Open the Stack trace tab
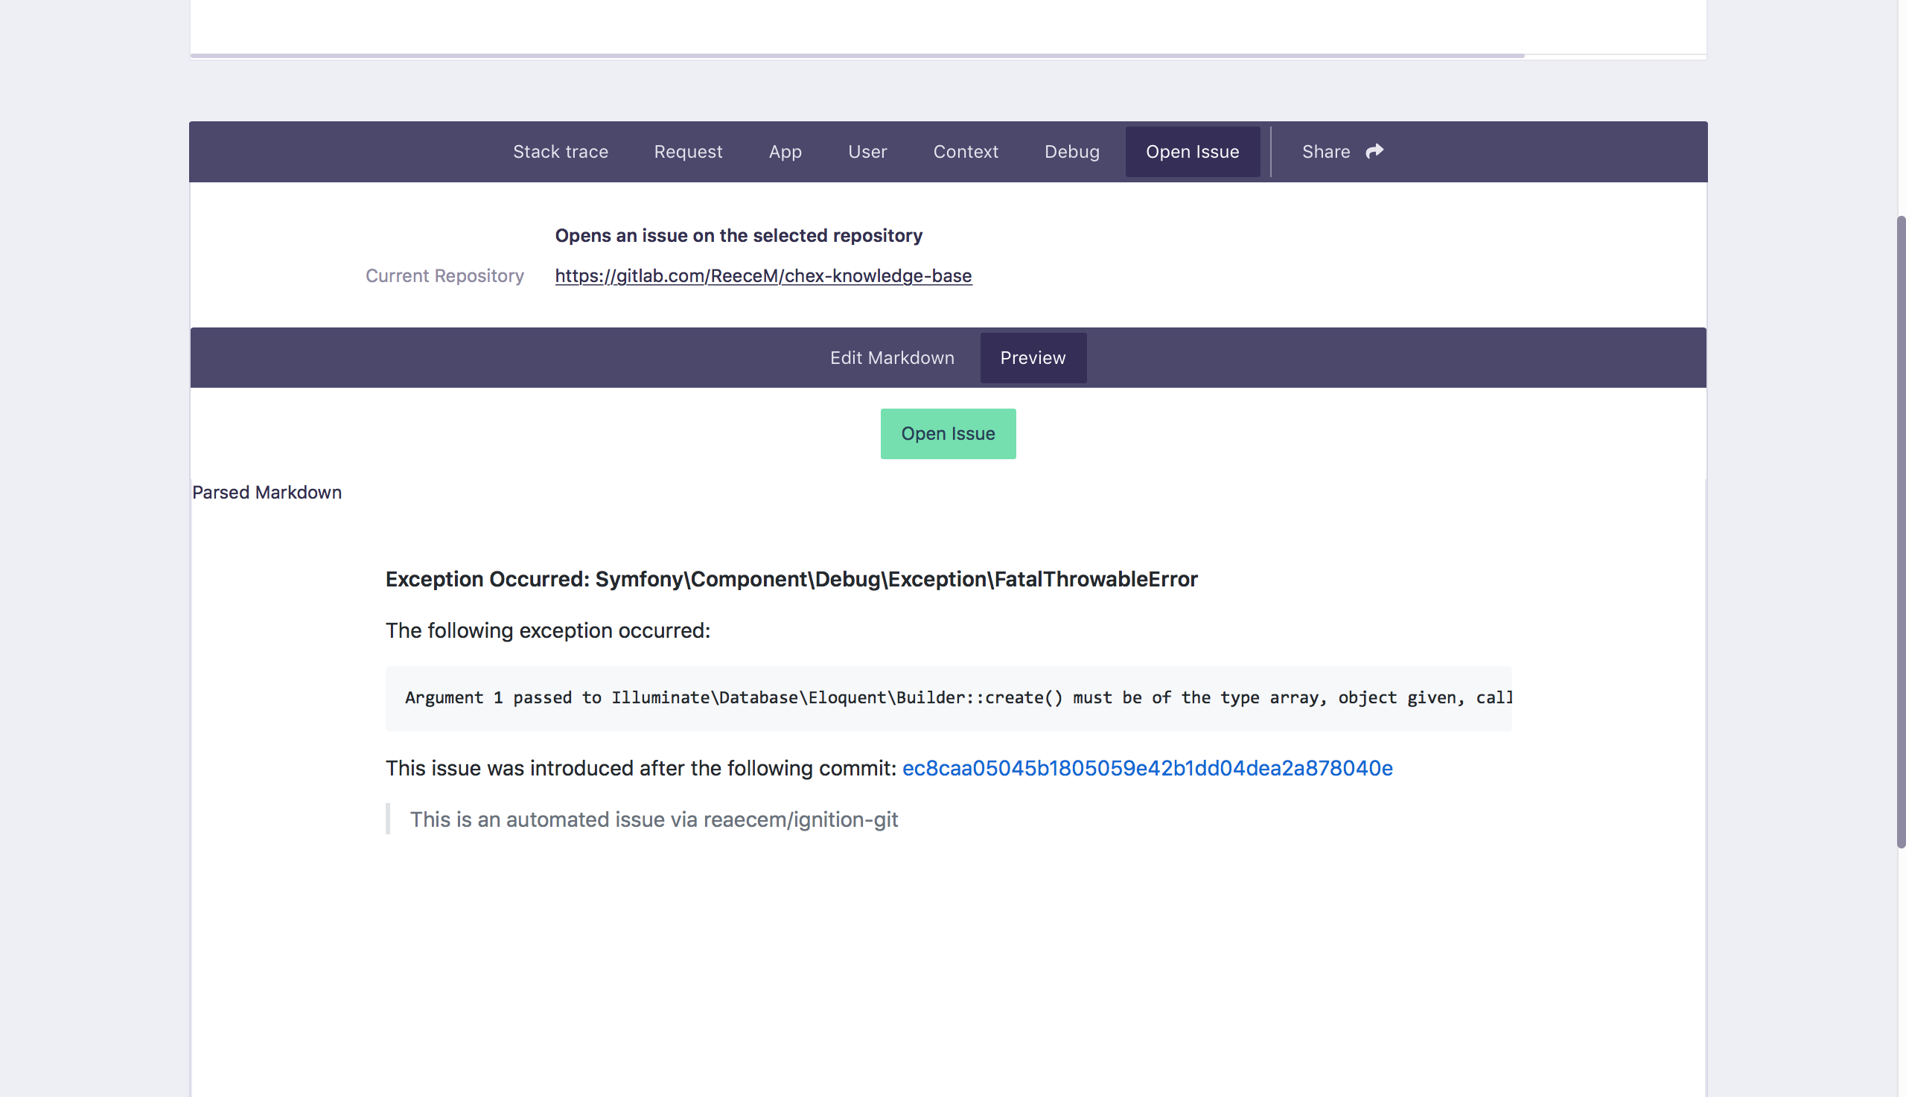Screen dimensions: 1906x1097 click(560, 151)
